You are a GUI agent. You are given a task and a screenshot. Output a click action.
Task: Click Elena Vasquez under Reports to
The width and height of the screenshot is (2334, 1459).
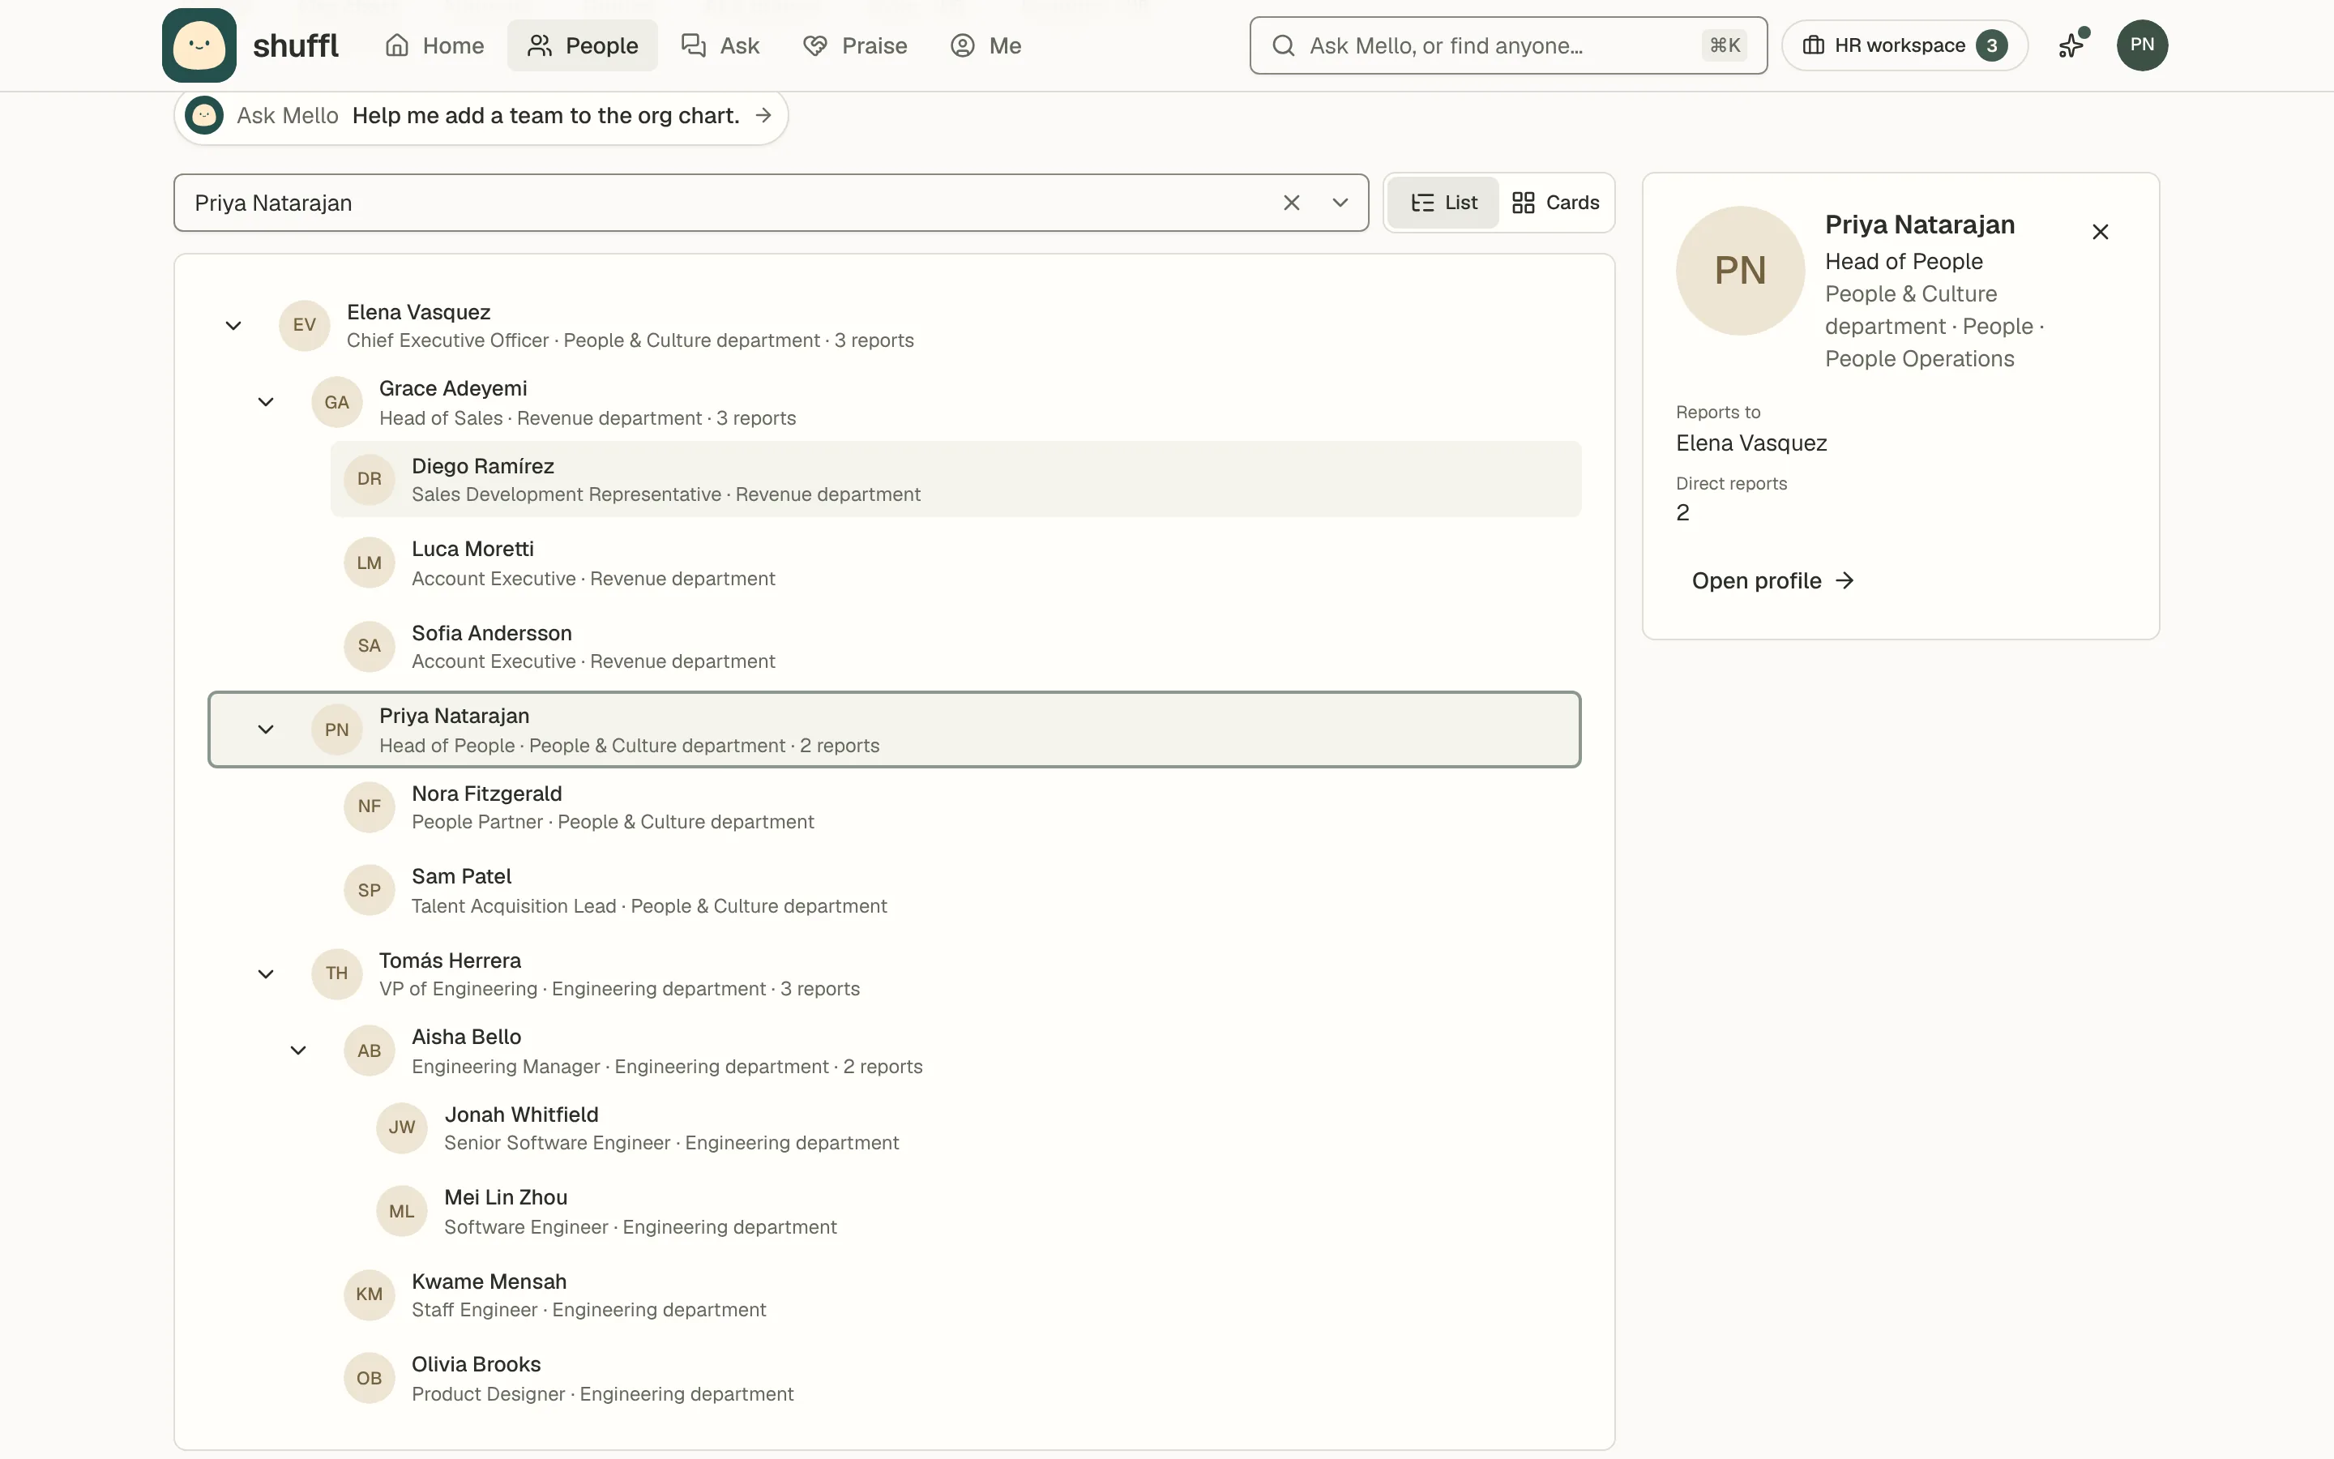tap(1751, 444)
